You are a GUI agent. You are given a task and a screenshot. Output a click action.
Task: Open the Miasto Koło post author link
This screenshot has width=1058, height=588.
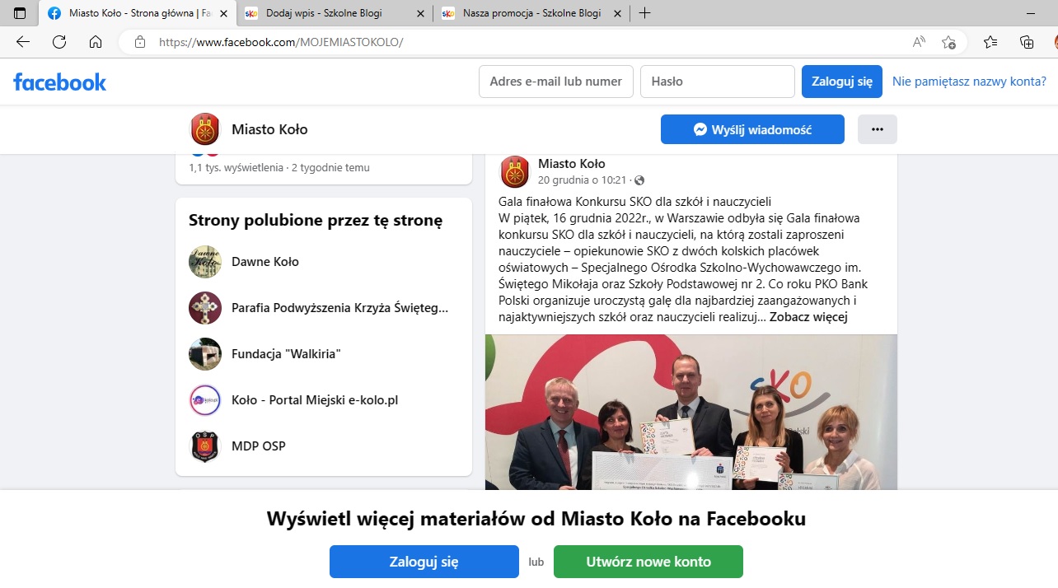[x=572, y=164]
